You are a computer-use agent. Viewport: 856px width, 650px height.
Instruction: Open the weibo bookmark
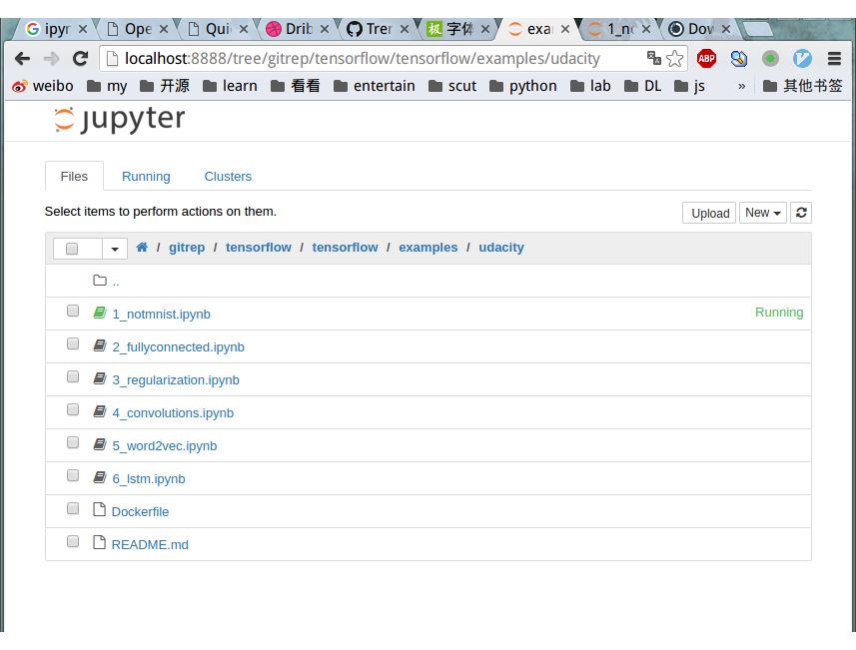[x=43, y=86]
